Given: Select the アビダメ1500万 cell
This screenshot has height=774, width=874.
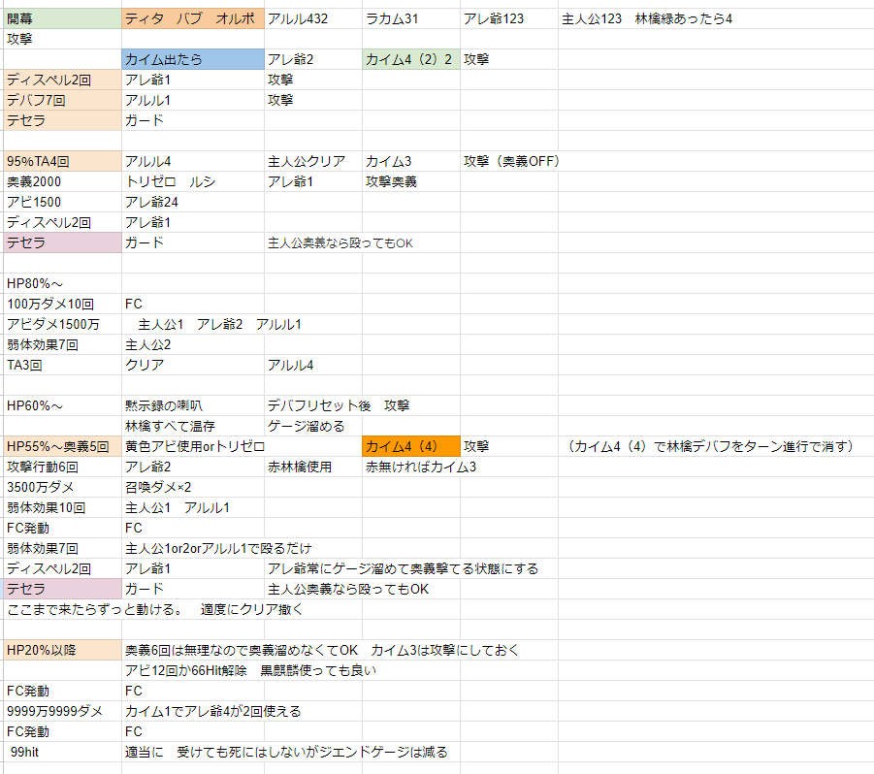Looking at the screenshot, I should pos(62,324).
